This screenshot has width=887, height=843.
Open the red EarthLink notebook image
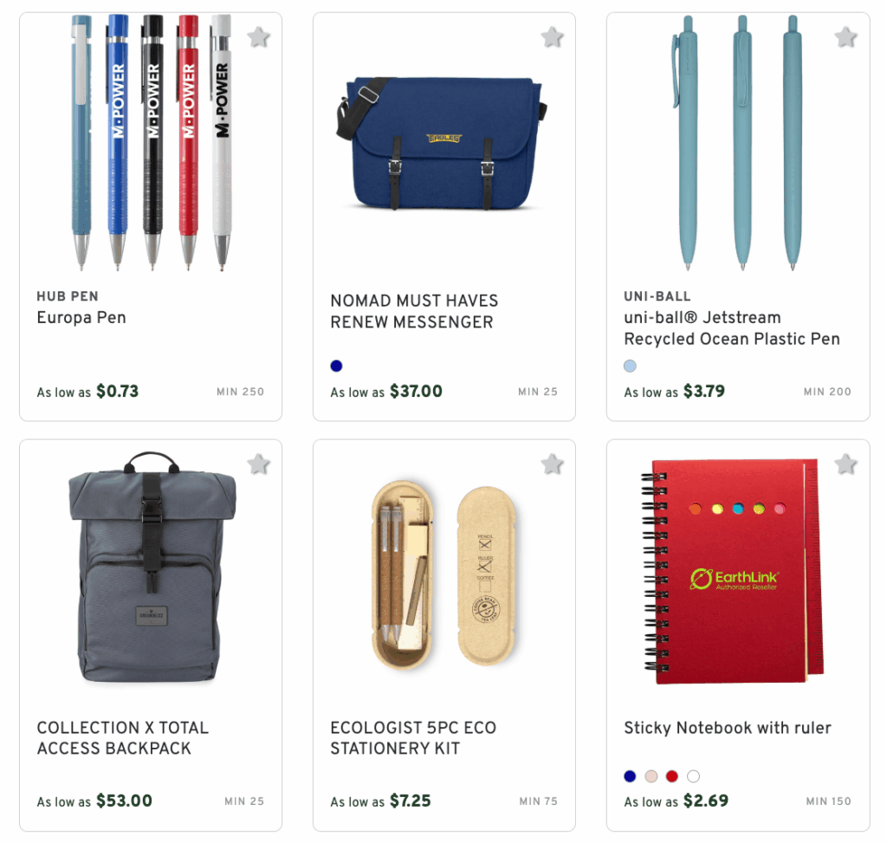pyautogui.click(x=733, y=572)
